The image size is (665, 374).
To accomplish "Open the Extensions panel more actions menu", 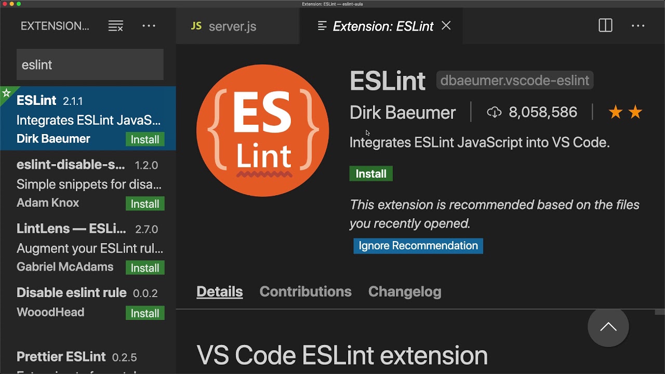I will pos(149,26).
